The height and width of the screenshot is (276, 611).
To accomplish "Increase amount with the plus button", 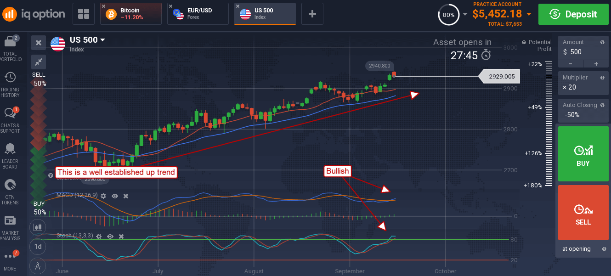I will point(596,64).
